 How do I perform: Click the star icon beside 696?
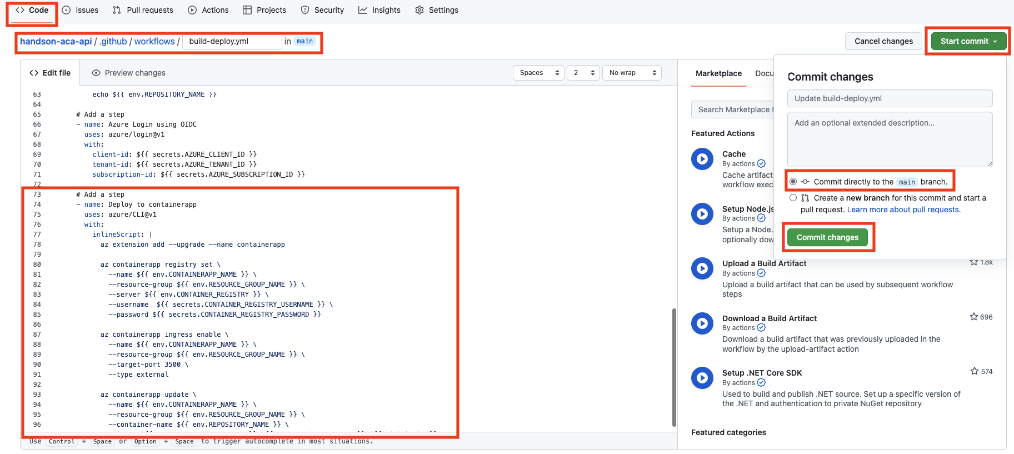(x=974, y=317)
